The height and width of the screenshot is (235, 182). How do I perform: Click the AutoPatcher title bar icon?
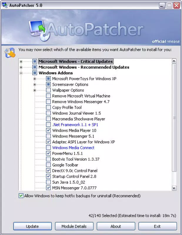[5, 5]
